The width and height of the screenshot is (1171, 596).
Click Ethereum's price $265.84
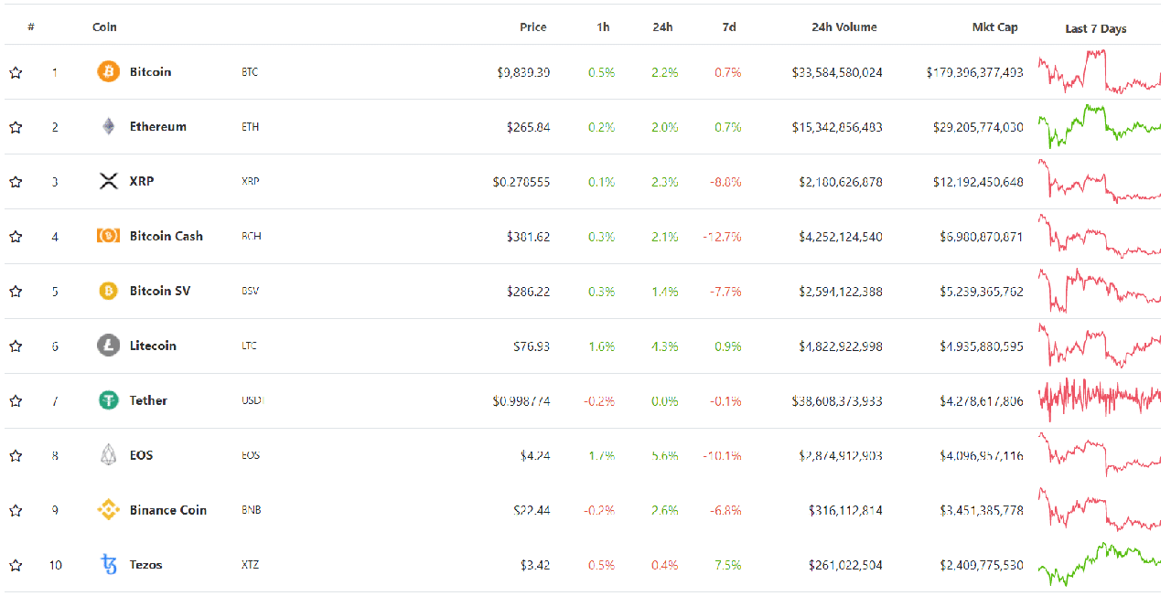tap(529, 127)
